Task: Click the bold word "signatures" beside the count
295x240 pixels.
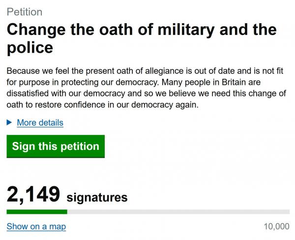Action: click(97, 198)
